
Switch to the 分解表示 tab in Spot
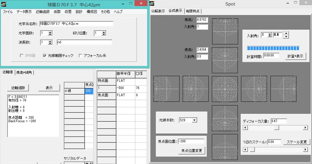tap(158, 11)
